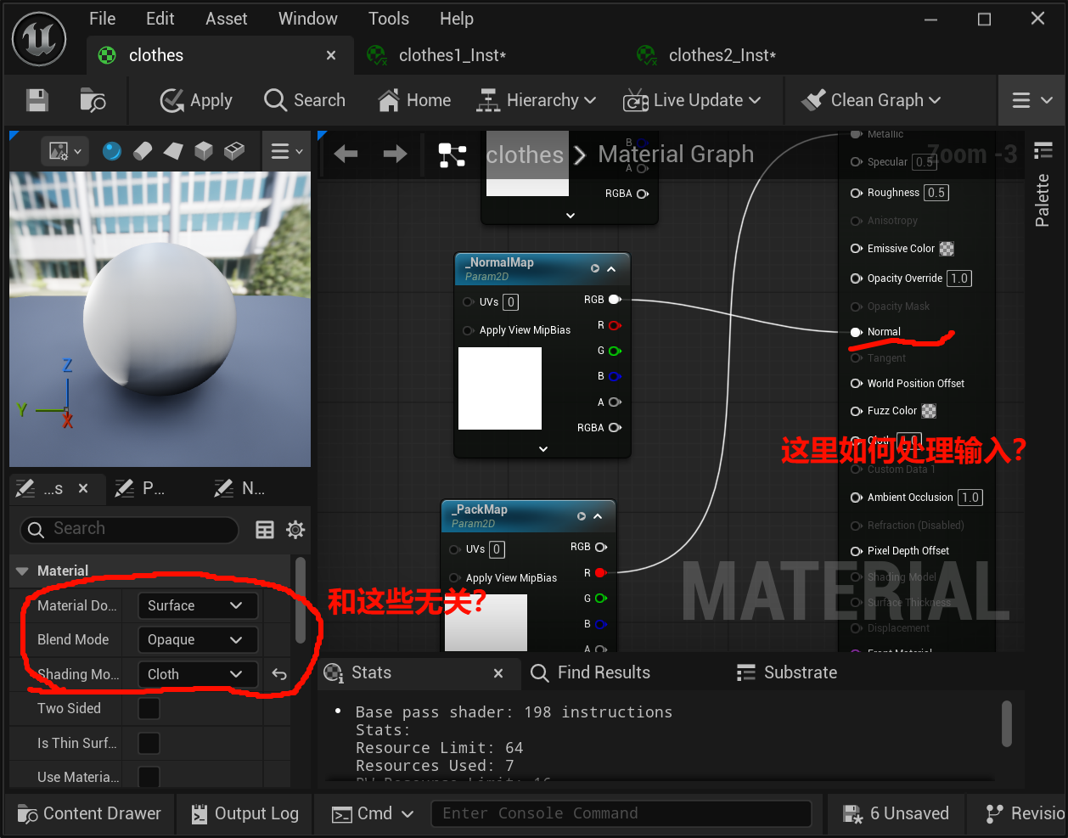Navigate forward in the graph history
This screenshot has height=838, width=1068.
click(395, 154)
